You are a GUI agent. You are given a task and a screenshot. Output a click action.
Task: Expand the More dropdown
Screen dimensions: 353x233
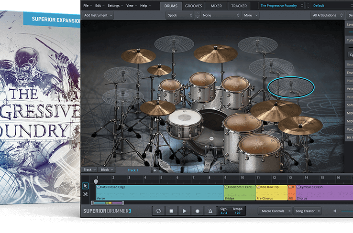coord(250,15)
